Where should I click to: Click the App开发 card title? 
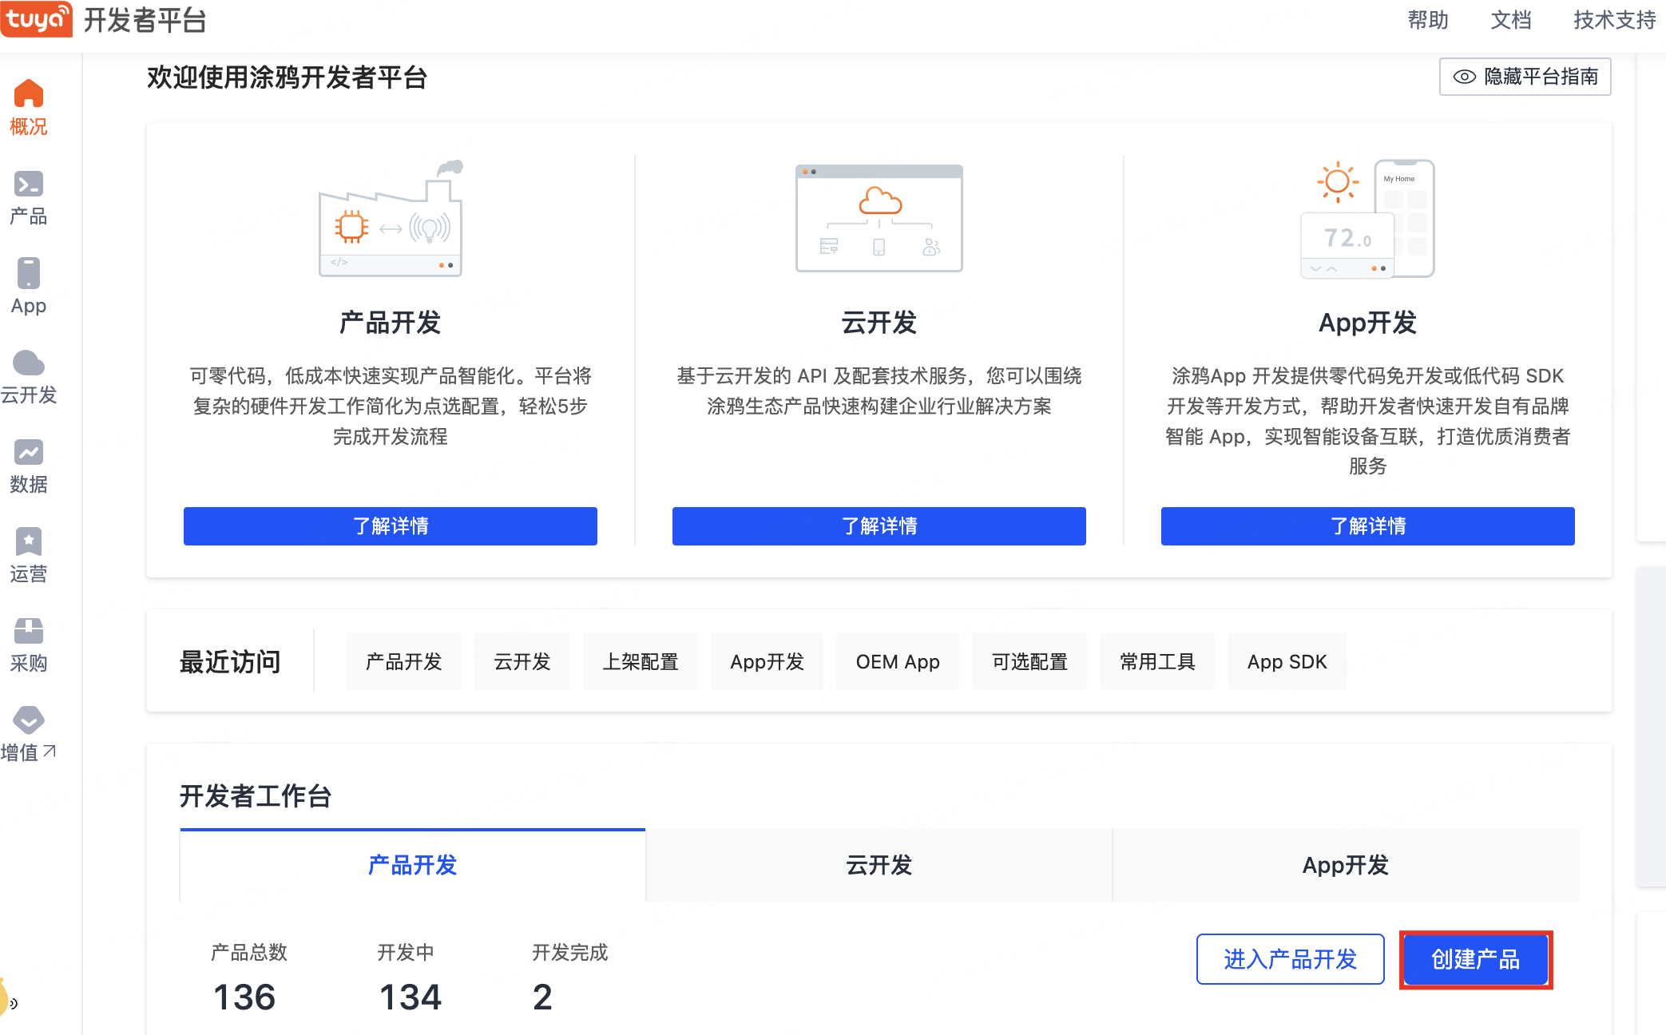[1368, 323]
